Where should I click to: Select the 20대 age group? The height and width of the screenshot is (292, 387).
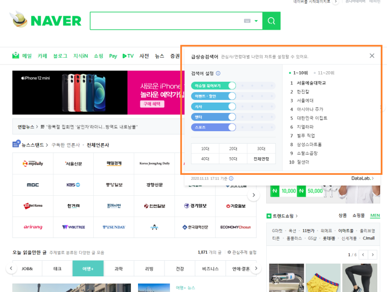pyautogui.click(x=233, y=149)
